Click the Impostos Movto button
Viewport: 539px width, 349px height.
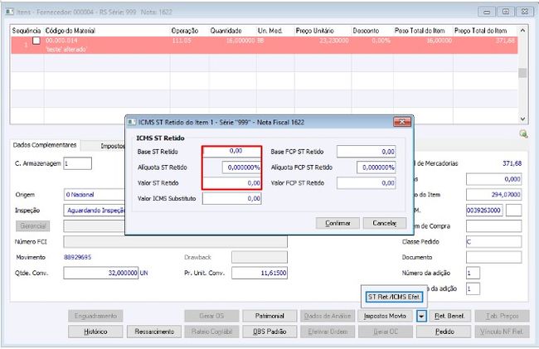(x=385, y=316)
